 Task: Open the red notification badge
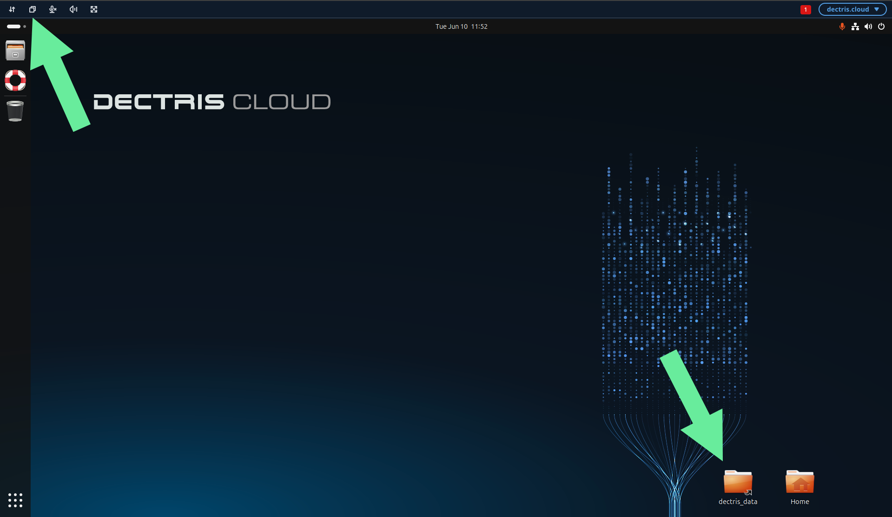point(806,9)
